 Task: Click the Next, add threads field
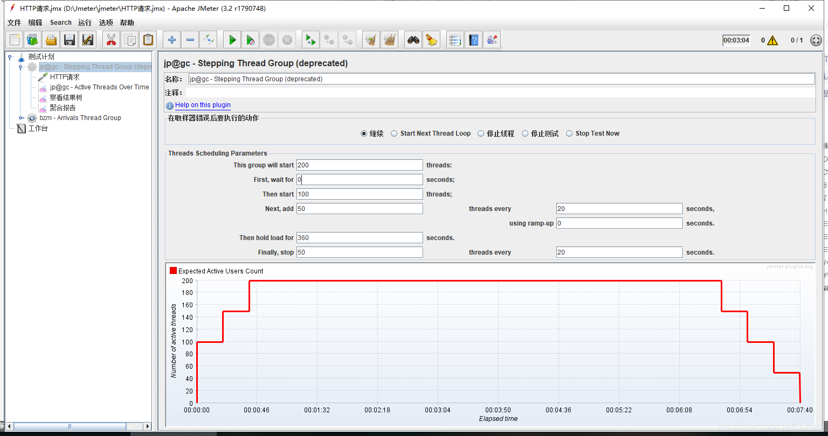click(x=360, y=209)
